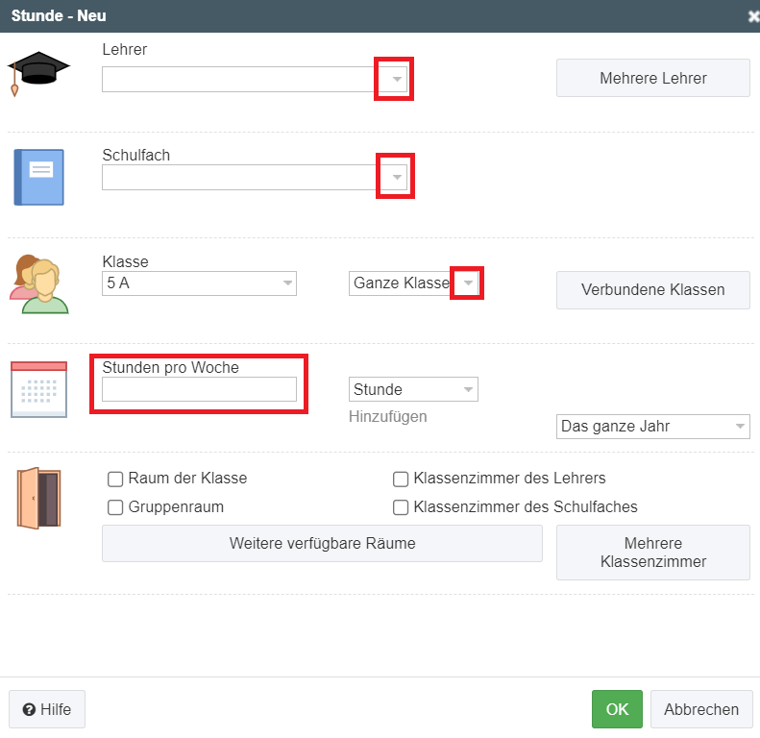Open Weitere verfügbare Räume
This screenshot has width=760, height=738.
click(322, 543)
